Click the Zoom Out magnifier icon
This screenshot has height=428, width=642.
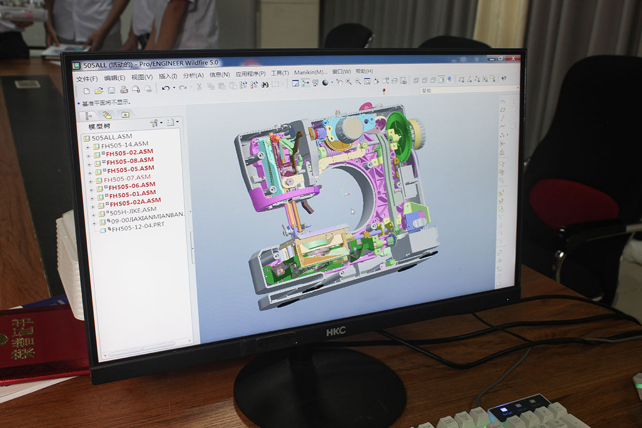pos(357,82)
